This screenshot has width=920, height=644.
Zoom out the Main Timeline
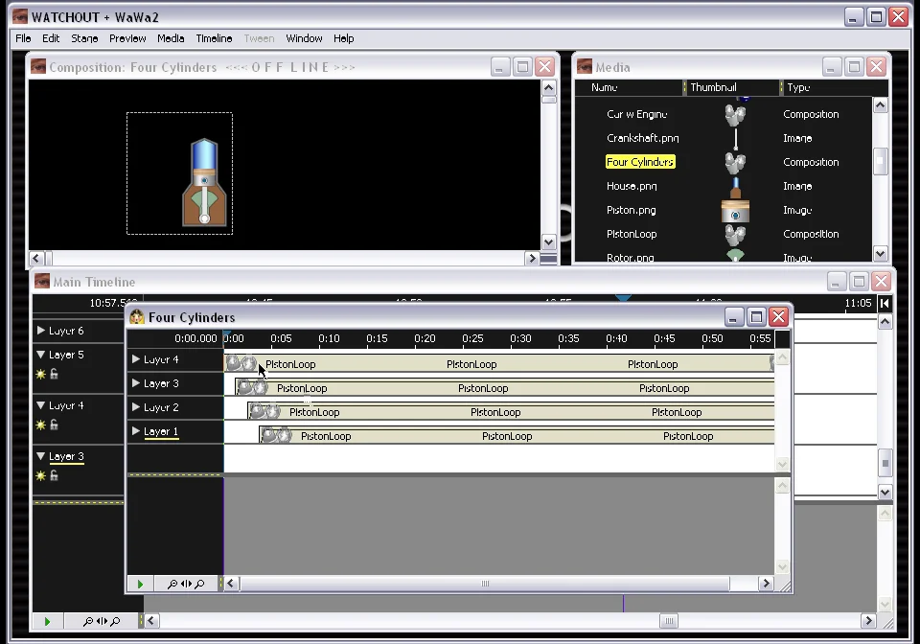(87, 621)
